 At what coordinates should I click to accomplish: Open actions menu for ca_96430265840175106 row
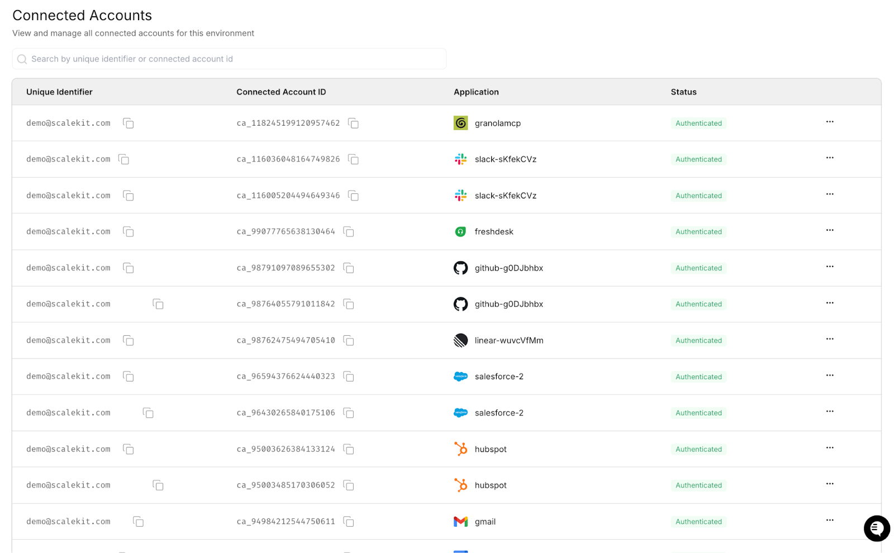830,412
